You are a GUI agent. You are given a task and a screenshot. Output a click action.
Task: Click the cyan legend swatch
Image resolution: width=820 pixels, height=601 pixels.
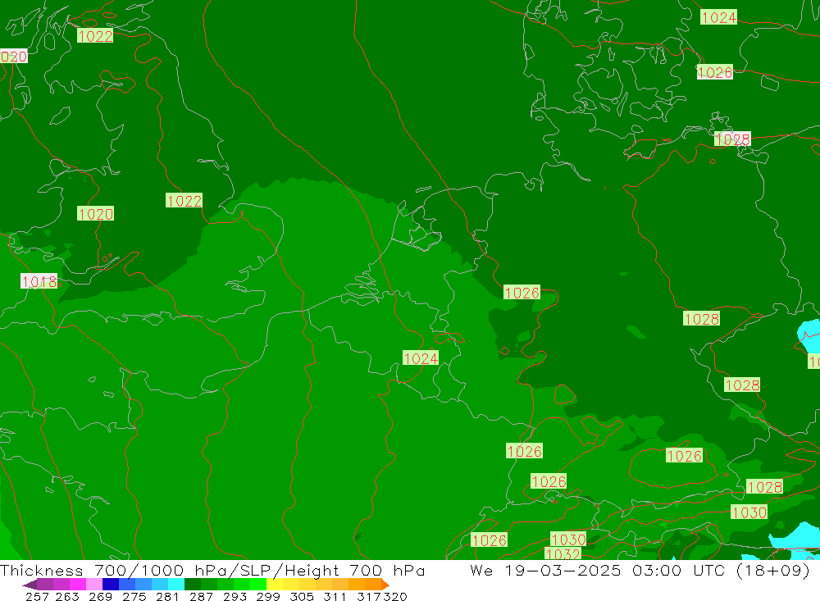[x=176, y=585]
